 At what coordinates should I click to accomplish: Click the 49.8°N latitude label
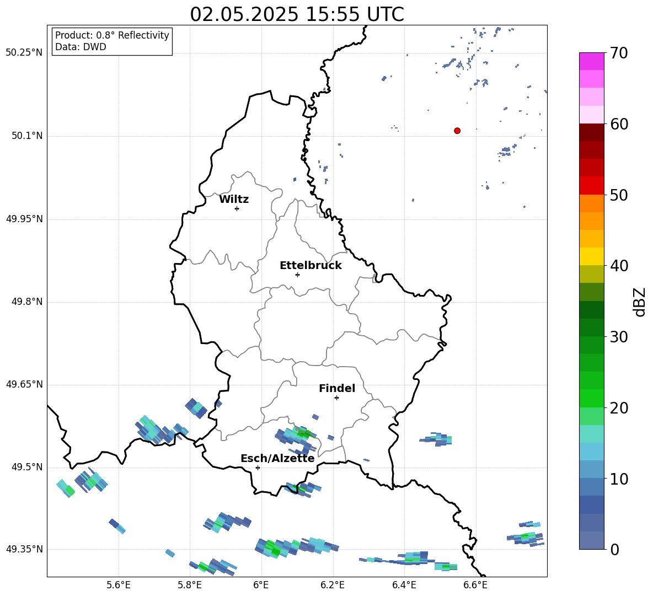pos(27,302)
